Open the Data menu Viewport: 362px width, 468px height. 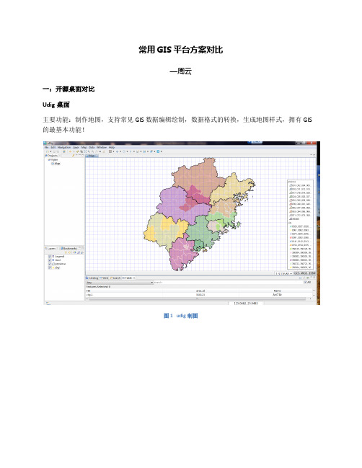coord(92,147)
